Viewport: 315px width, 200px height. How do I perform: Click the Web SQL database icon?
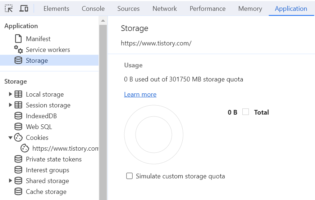coord(18,127)
